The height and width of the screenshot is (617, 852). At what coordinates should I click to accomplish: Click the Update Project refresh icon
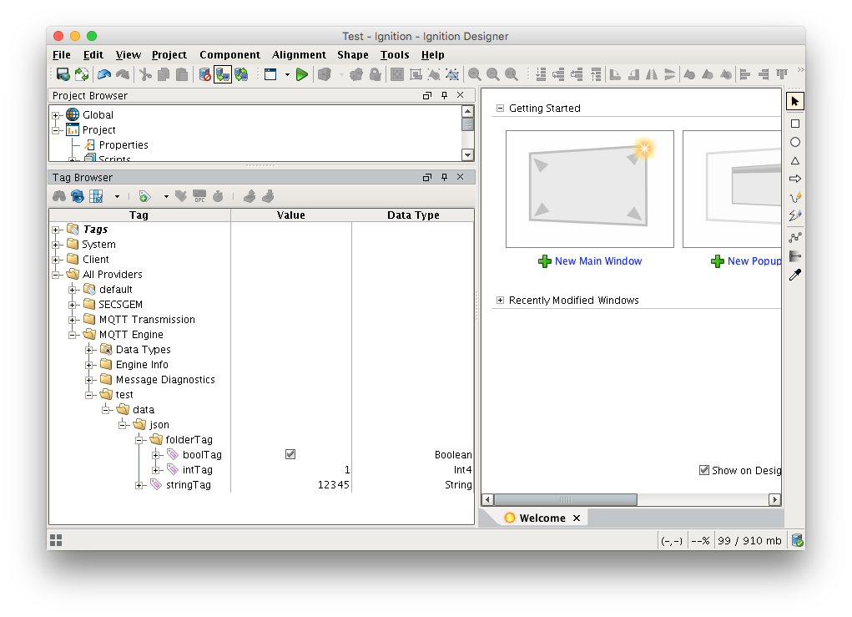pos(82,74)
